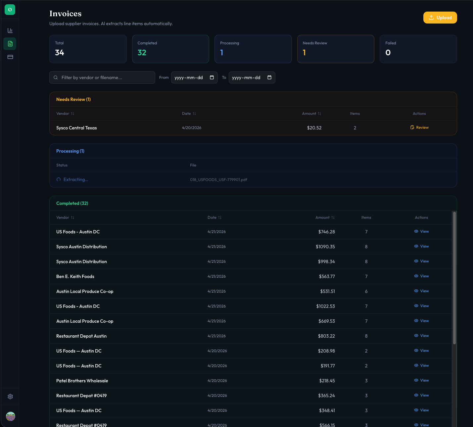This screenshot has height=427, width=473.
Task: Select the $563.77 amount cell
Action: [327, 276]
